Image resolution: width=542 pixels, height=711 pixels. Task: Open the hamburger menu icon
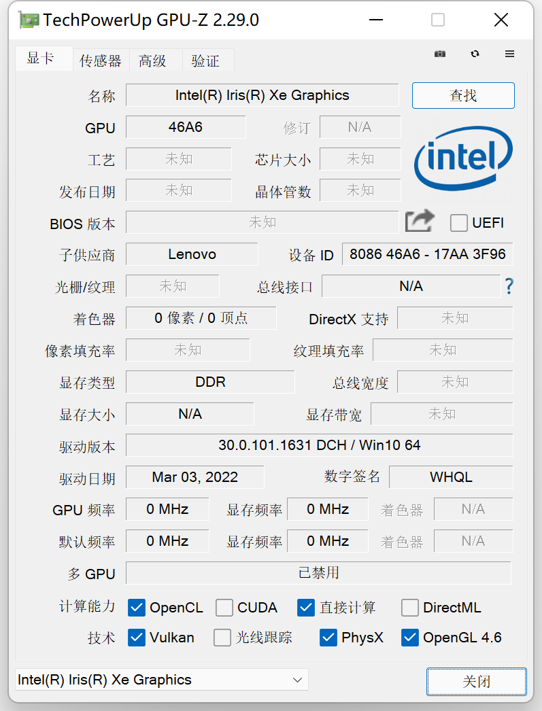point(510,54)
